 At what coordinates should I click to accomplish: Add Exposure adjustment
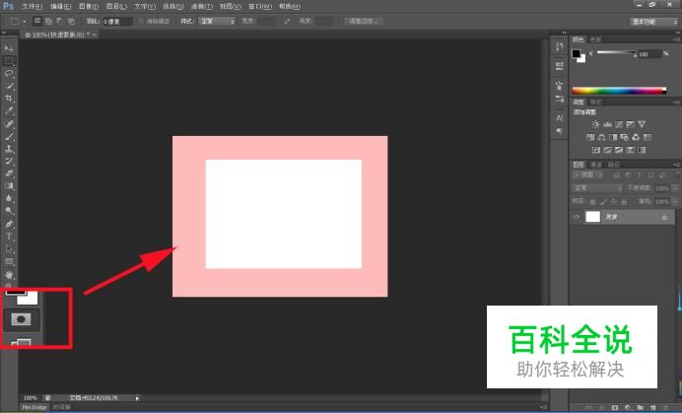pyautogui.click(x=630, y=124)
